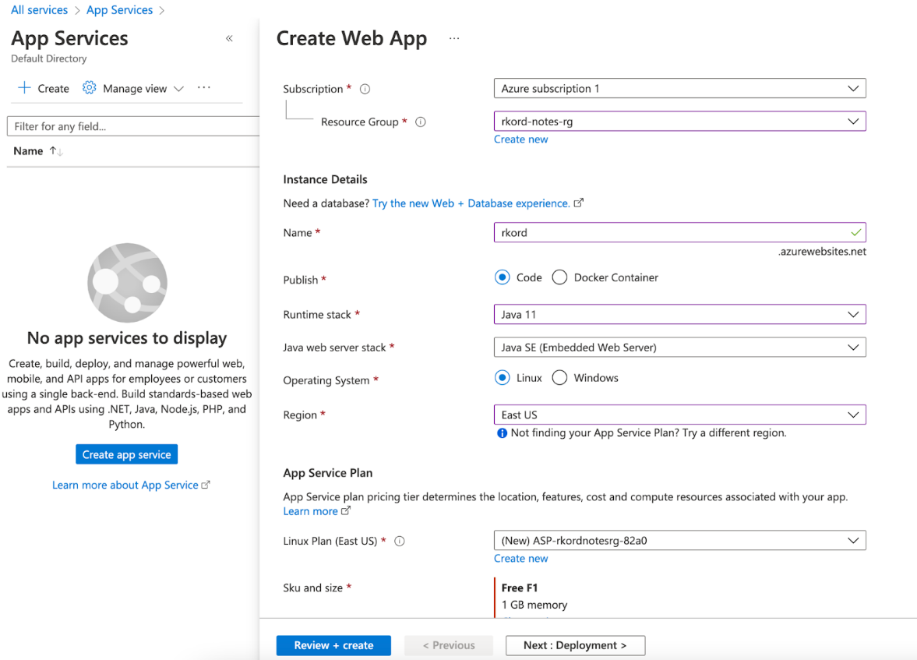Open the Subscription dropdown
917x660 pixels.
click(679, 88)
